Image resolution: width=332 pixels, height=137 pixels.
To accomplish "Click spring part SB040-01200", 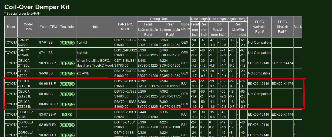I will point(170,127).
